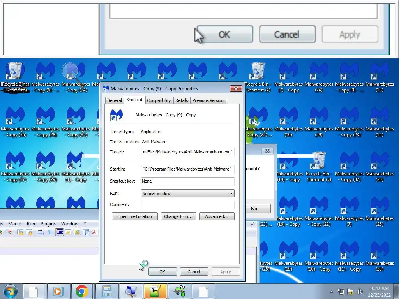Viewport: 399px width, 299px height.
Task: Open the ? help menu in Notepad++
Action: click(85, 224)
